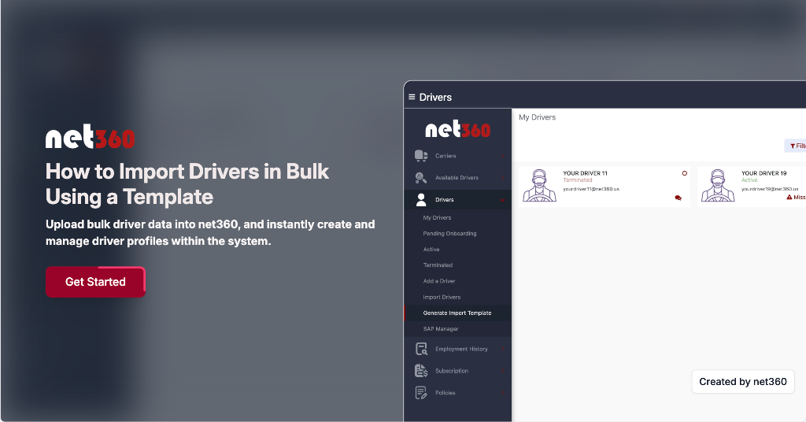Open the Carriers menu item
The height and width of the screenshot is (422, 806).
446,156
